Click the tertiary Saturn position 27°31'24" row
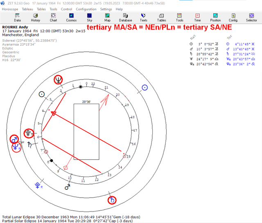The image size is (262, 223). [x=240, y=54]
